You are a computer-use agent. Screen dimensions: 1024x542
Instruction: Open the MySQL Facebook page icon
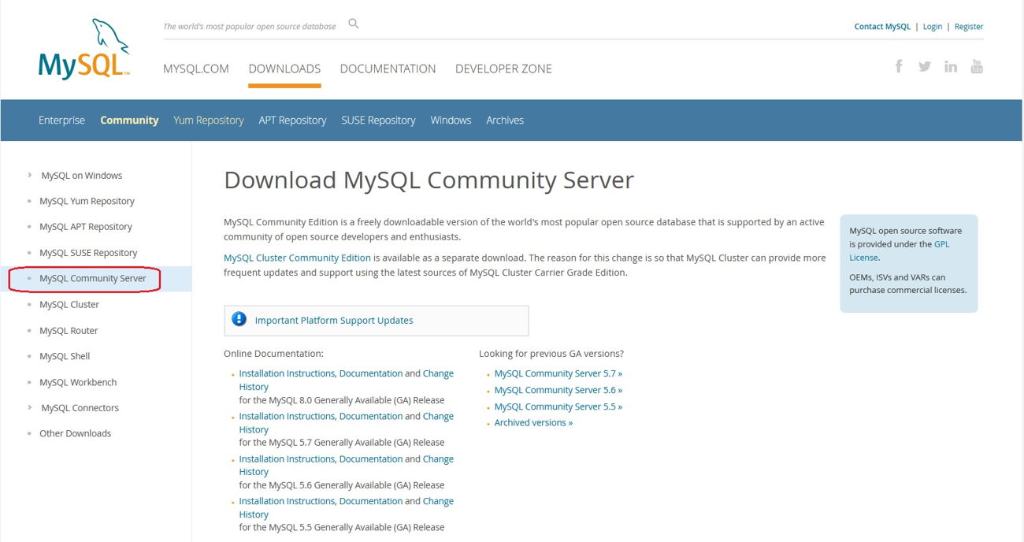[899, 66]
